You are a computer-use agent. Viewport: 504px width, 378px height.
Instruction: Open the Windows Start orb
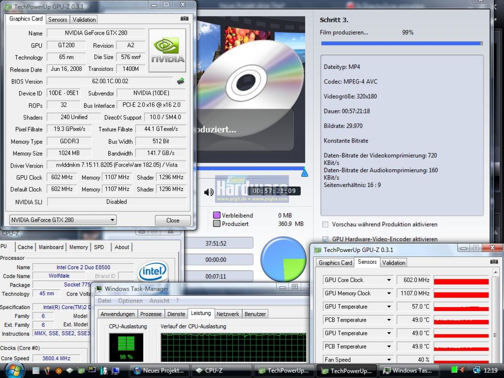point(14,370)
